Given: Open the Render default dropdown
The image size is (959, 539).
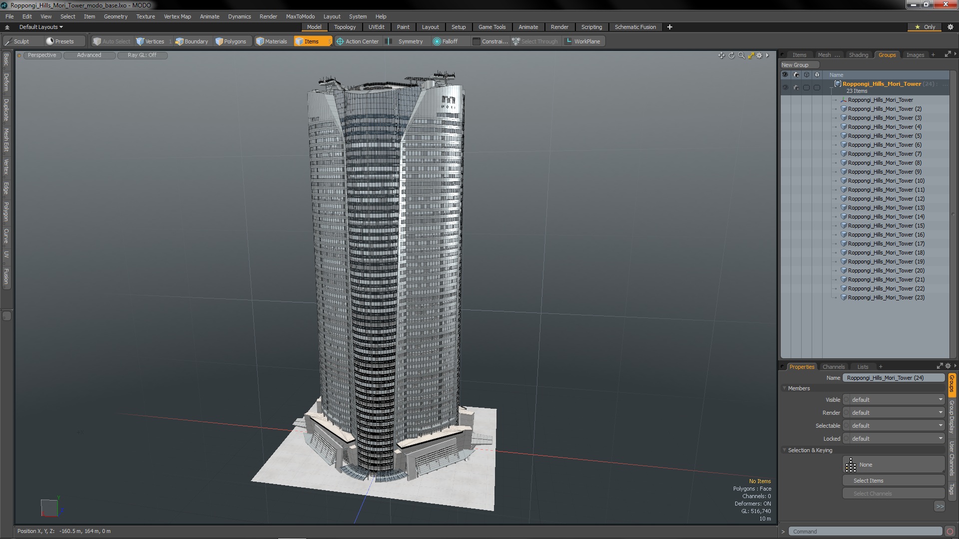Looking at the screenshot, I should click(x=894, y=413).
